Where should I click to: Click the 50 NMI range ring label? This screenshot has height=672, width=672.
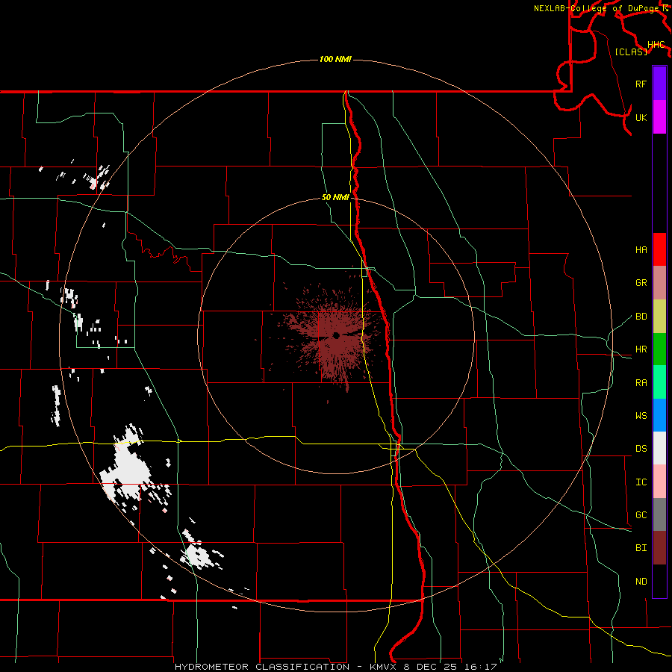click(x=335, y=197)
